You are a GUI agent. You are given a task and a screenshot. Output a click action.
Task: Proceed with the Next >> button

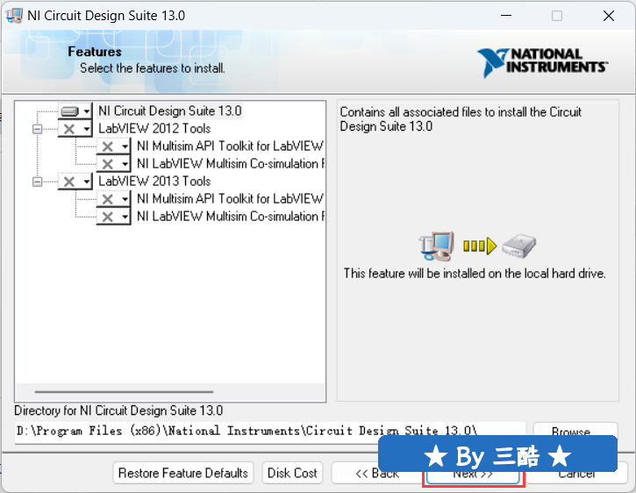[473, 475]
